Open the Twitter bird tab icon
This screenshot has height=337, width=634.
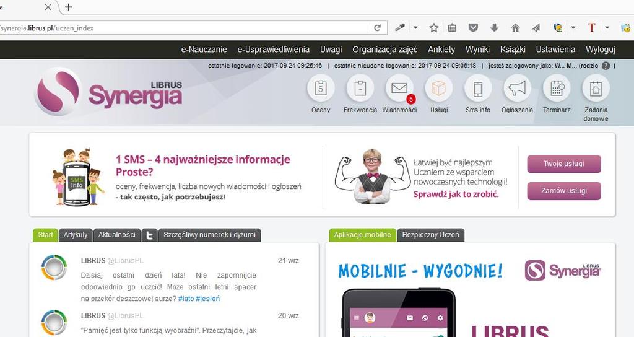150,235
